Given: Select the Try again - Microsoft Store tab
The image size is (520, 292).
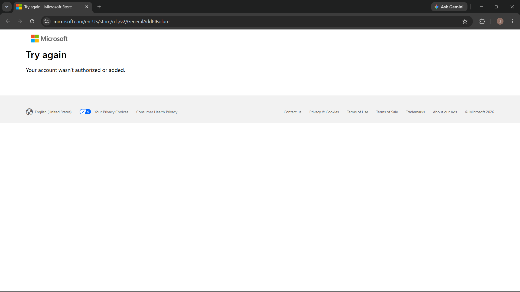Looking at the screenshot, I should (x=53, y=7).
